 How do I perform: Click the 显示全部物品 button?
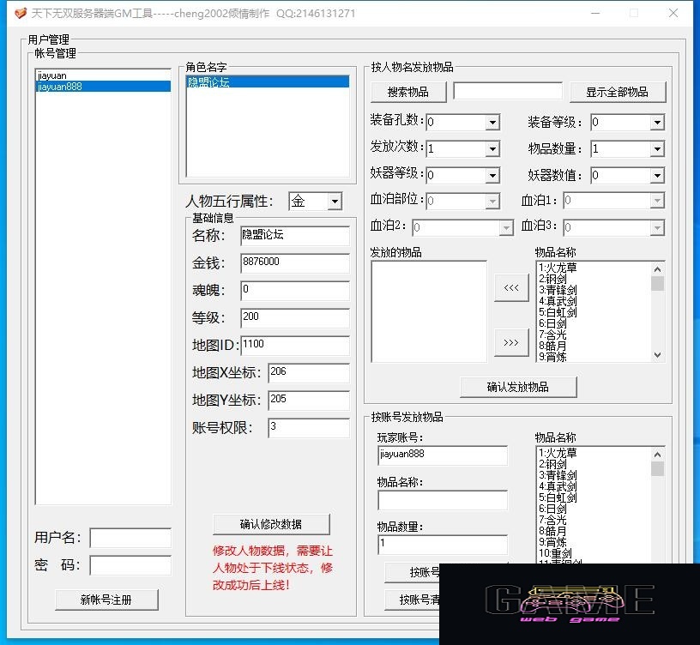tap(618, 92)
